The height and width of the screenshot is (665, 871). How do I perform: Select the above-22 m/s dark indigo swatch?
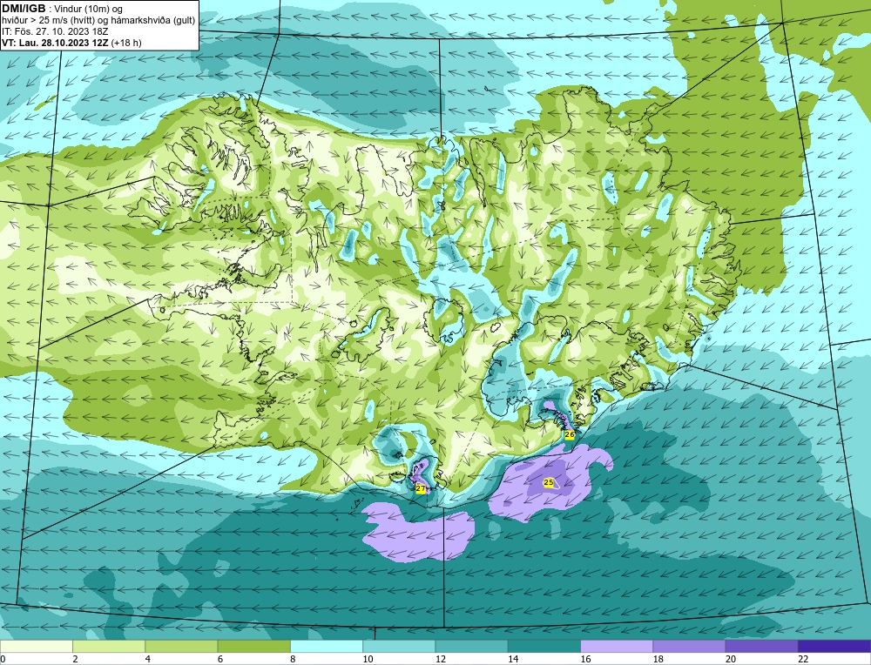point(834,647)
